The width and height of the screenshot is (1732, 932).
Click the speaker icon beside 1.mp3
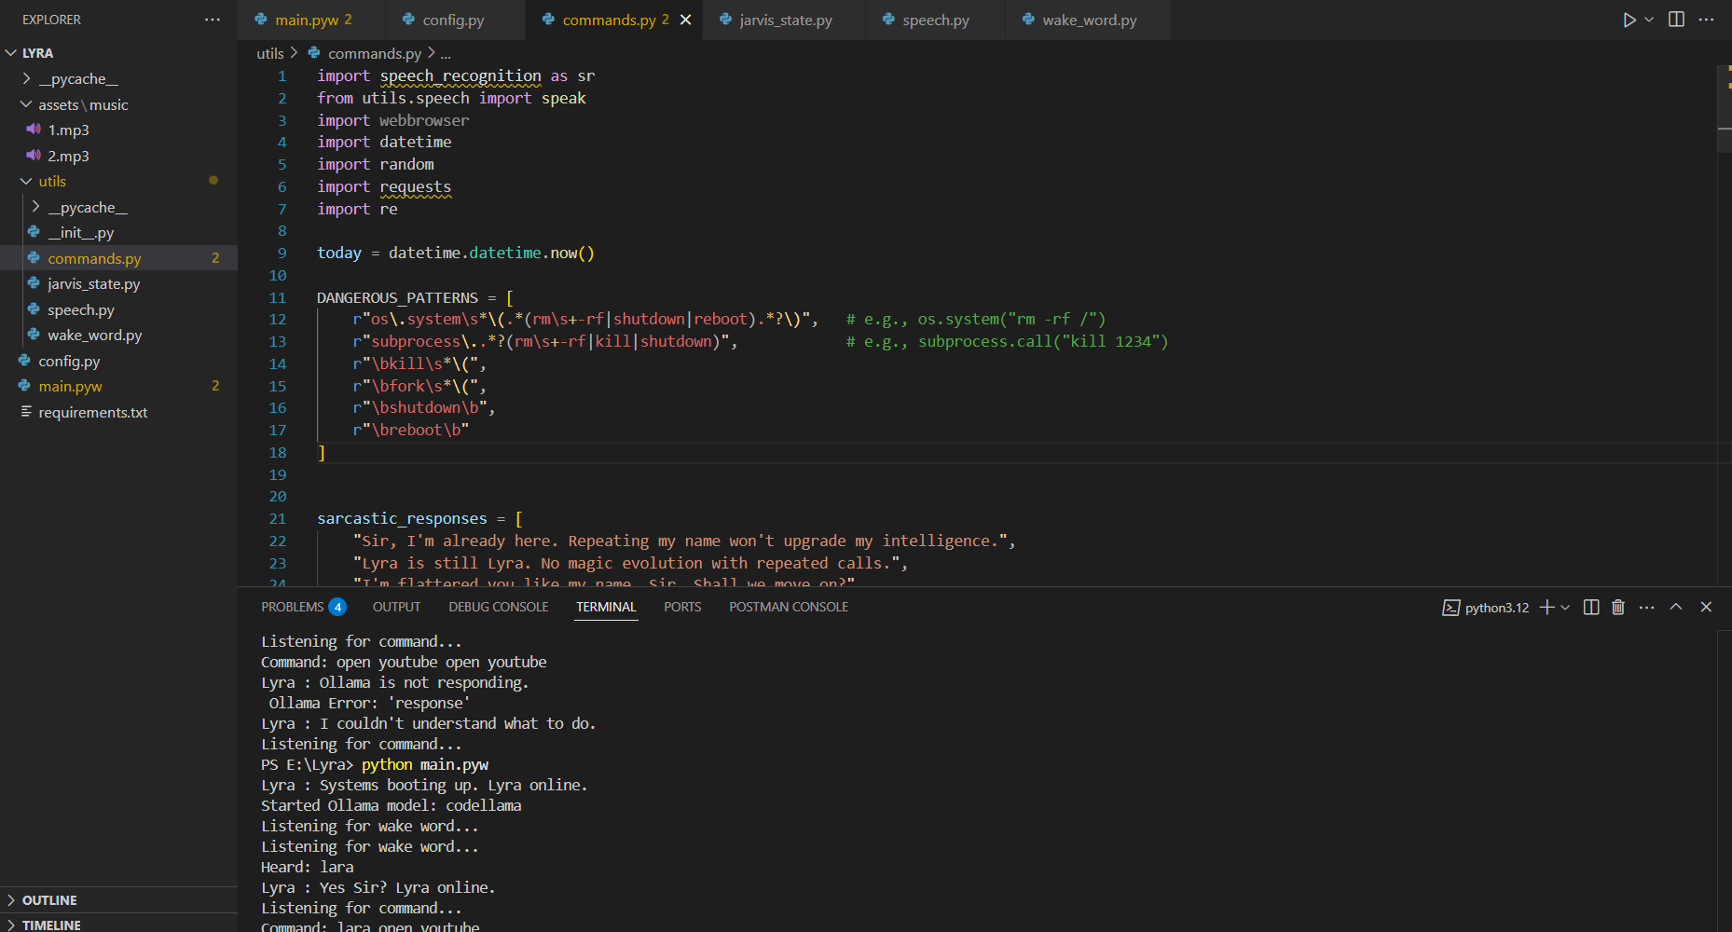tap(34, 130)
